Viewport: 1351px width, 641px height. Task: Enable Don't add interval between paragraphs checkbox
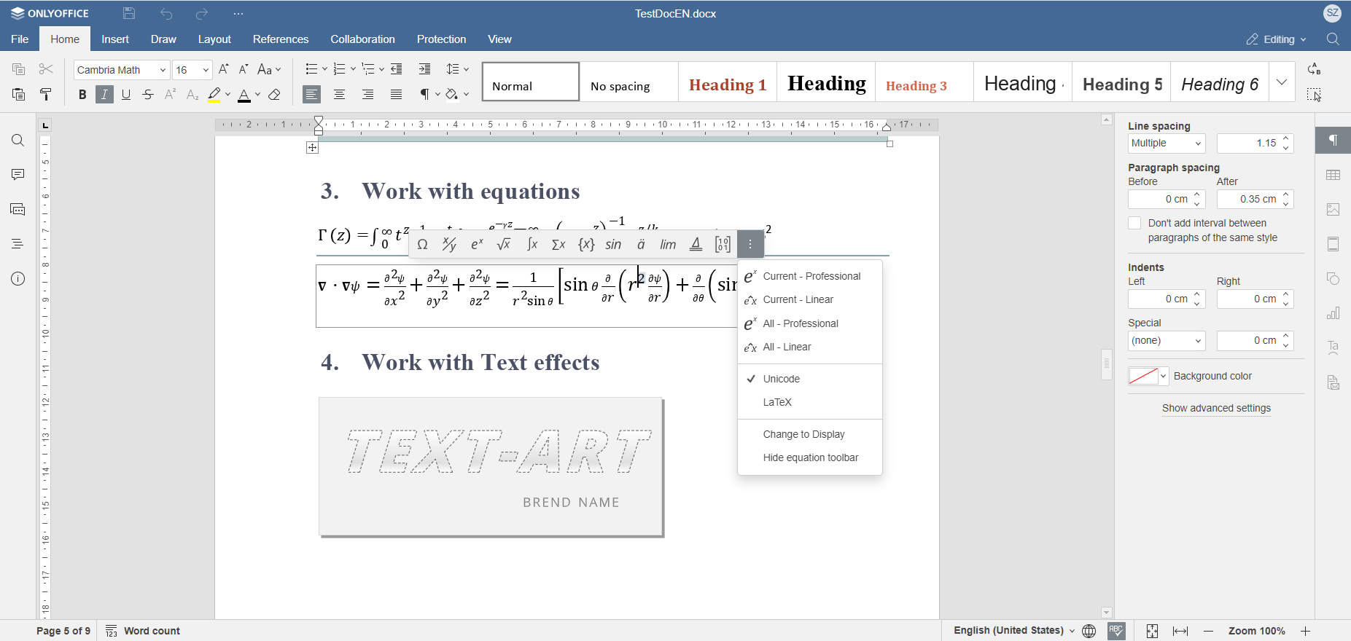coord(1134,224)
